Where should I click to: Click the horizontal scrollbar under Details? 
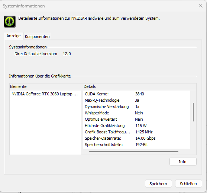pos(134,152)
